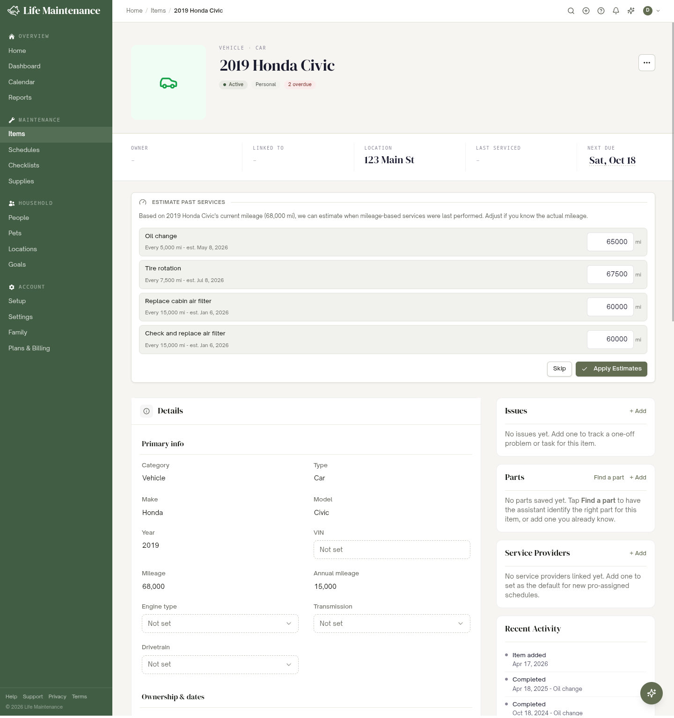Image resolution: width=674 pixels, height=718 pixels.
Task: Add a service provider via + Add
Action: point(637,553)
